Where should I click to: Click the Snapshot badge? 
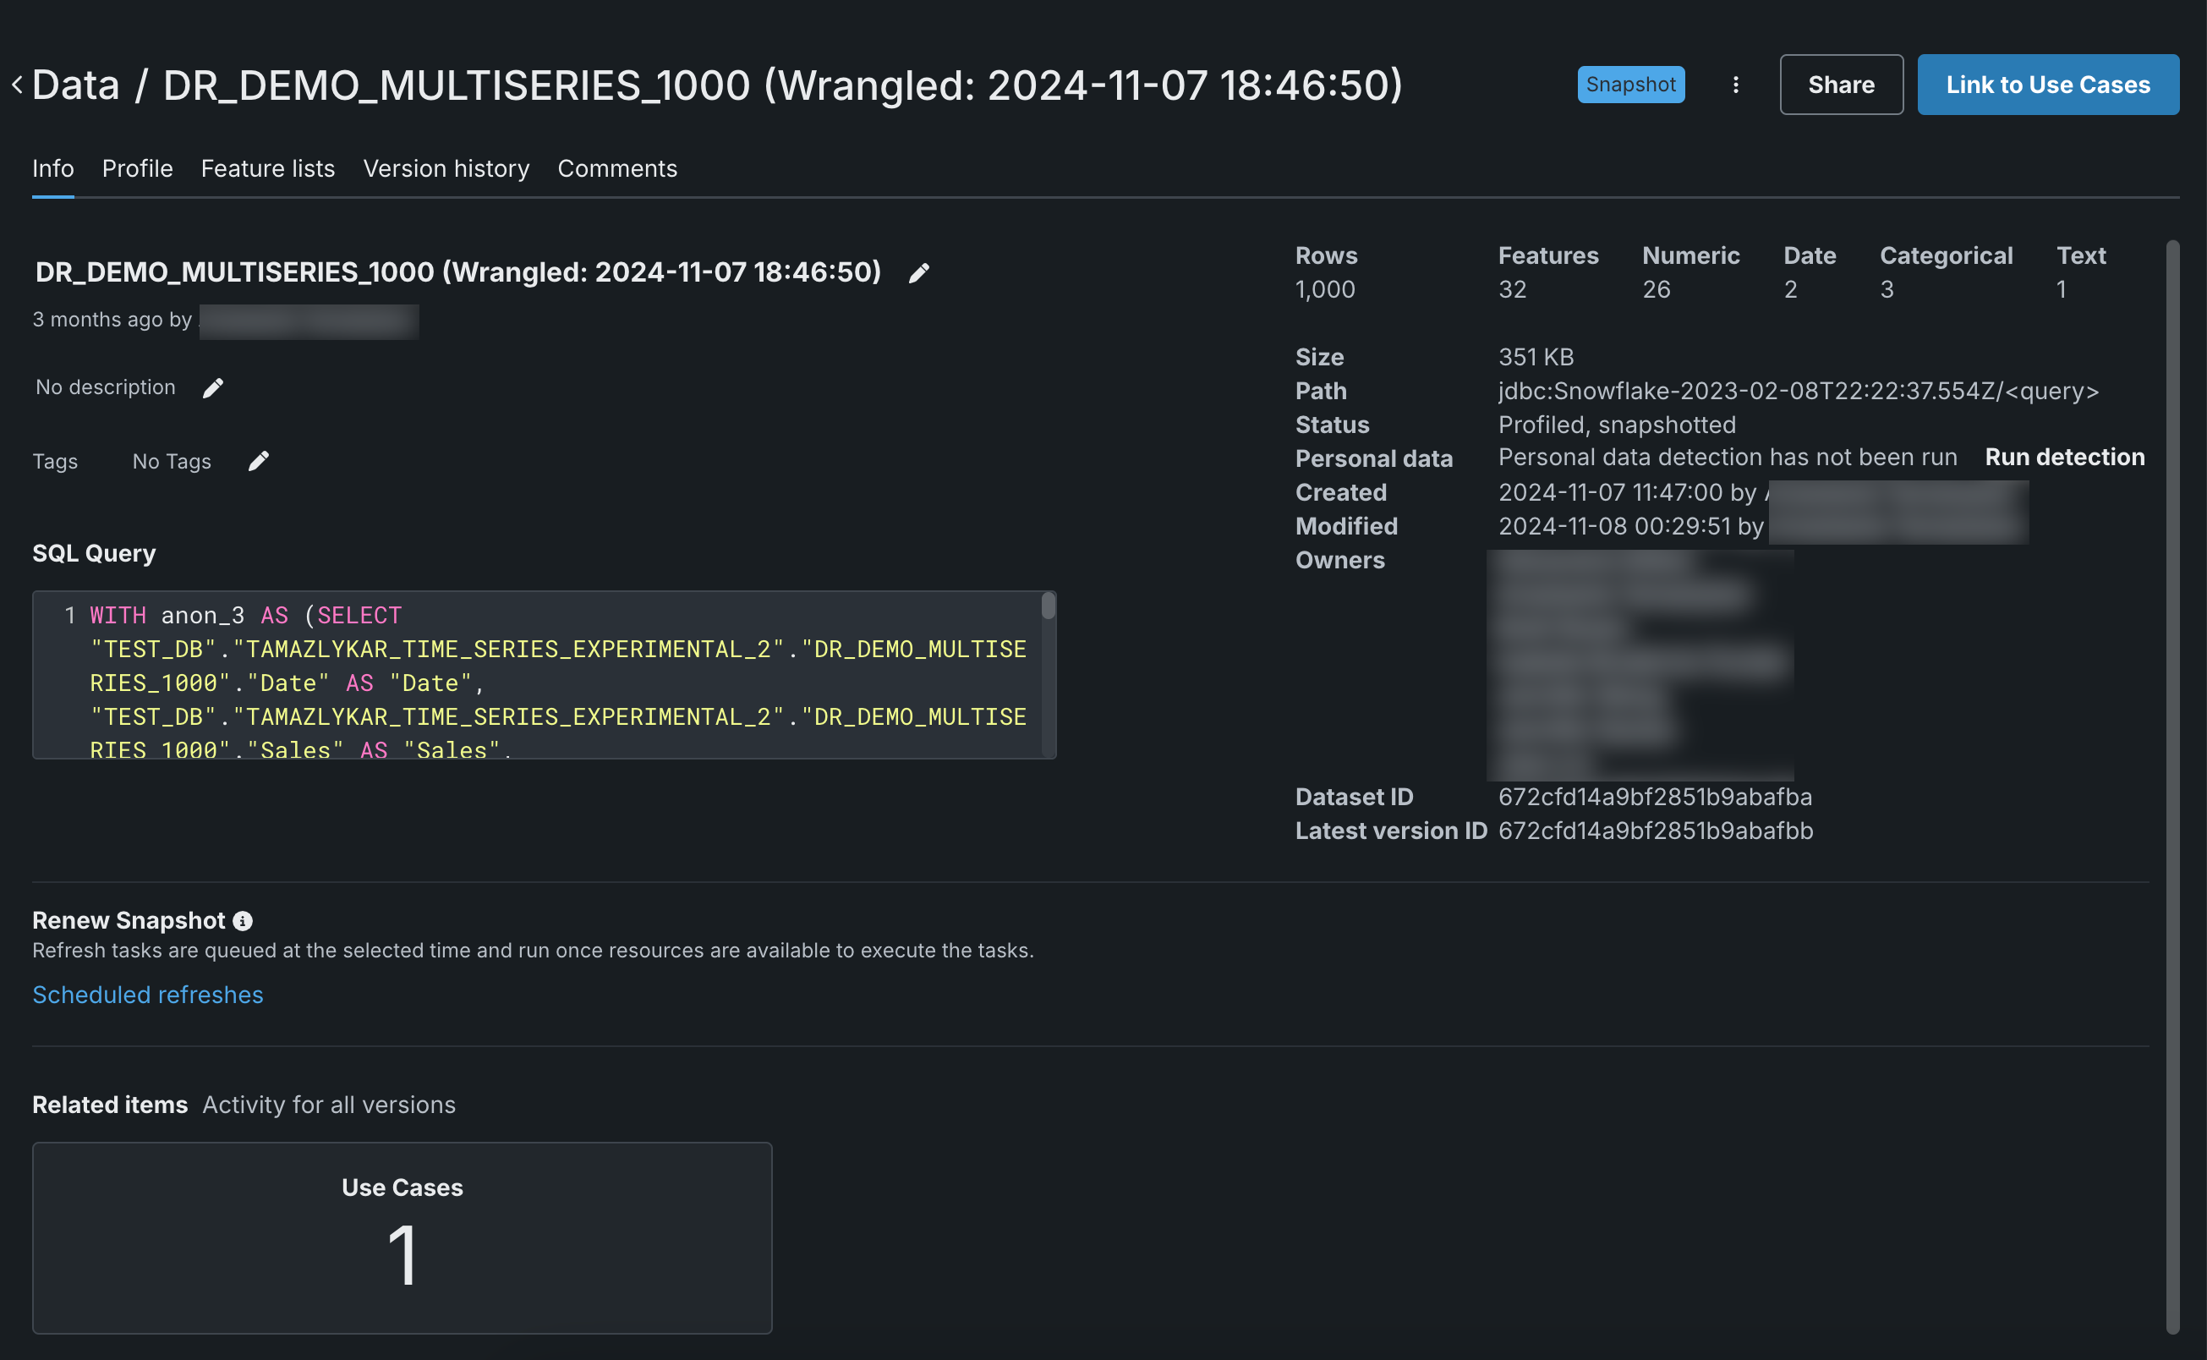tap(1629, 85)
